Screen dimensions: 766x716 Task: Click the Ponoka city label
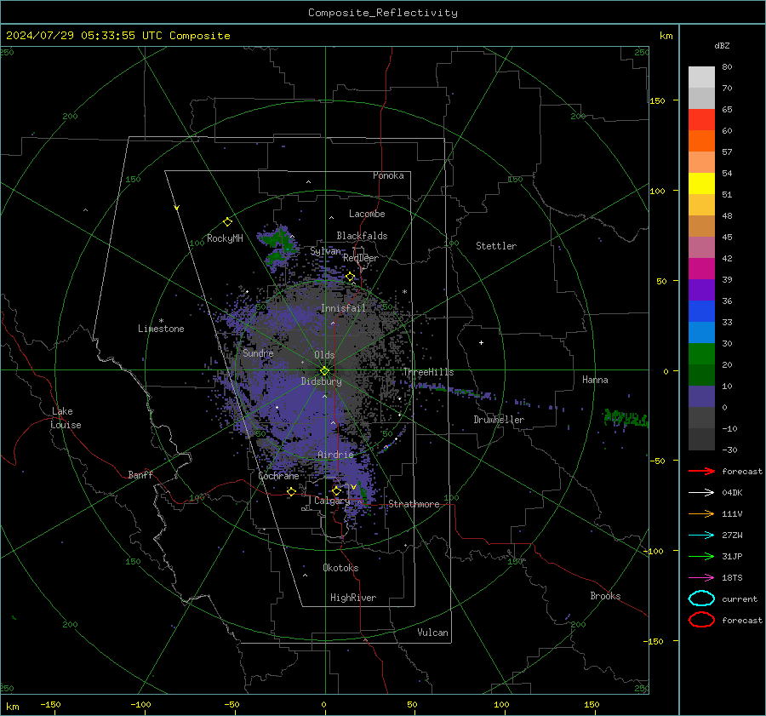tap(388, 175)
